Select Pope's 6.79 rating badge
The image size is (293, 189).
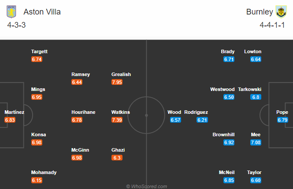point(282,120)
